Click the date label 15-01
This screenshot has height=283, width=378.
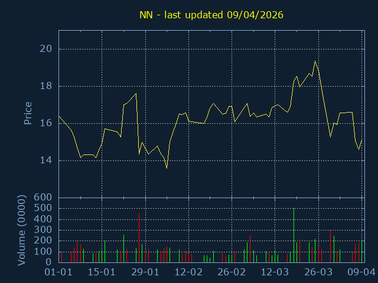click(102, 272)
